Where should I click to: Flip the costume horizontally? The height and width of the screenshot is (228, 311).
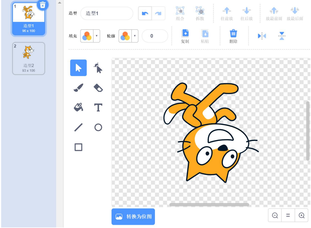point(262,36)
